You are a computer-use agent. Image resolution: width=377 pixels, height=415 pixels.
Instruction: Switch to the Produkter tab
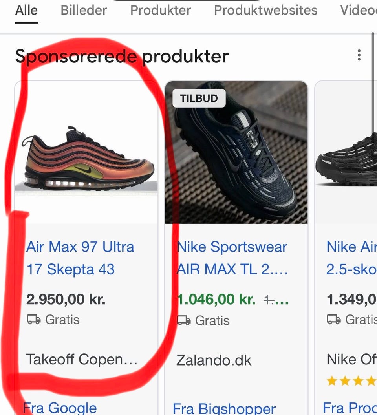pos(161,10)
